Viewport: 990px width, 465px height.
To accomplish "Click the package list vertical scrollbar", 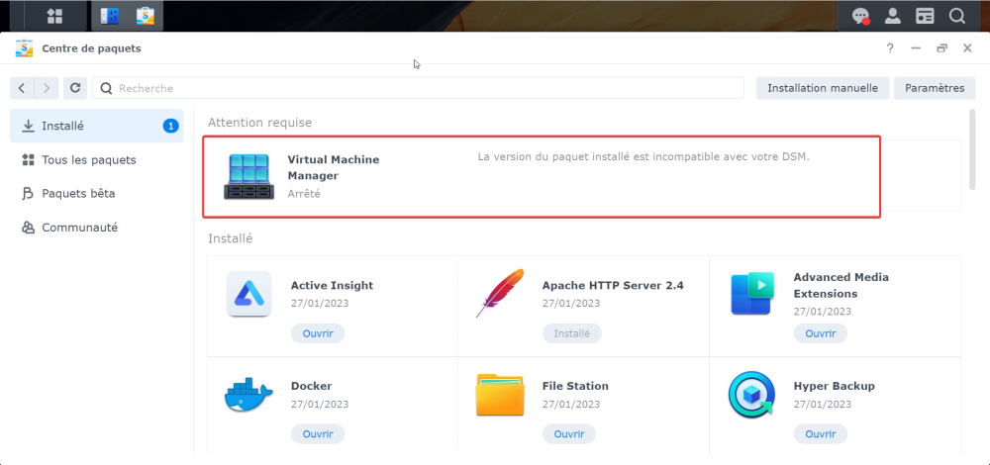I will 972,149.
